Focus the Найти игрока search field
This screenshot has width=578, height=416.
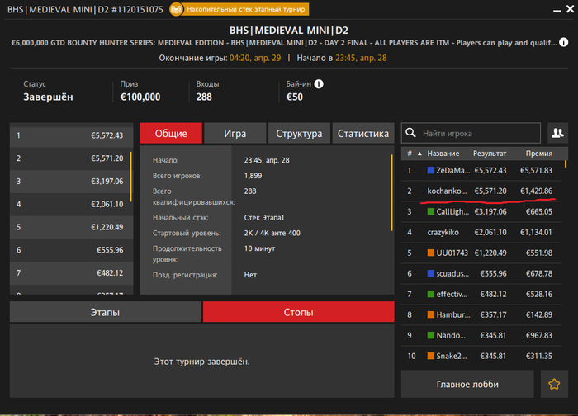point(471,133)
